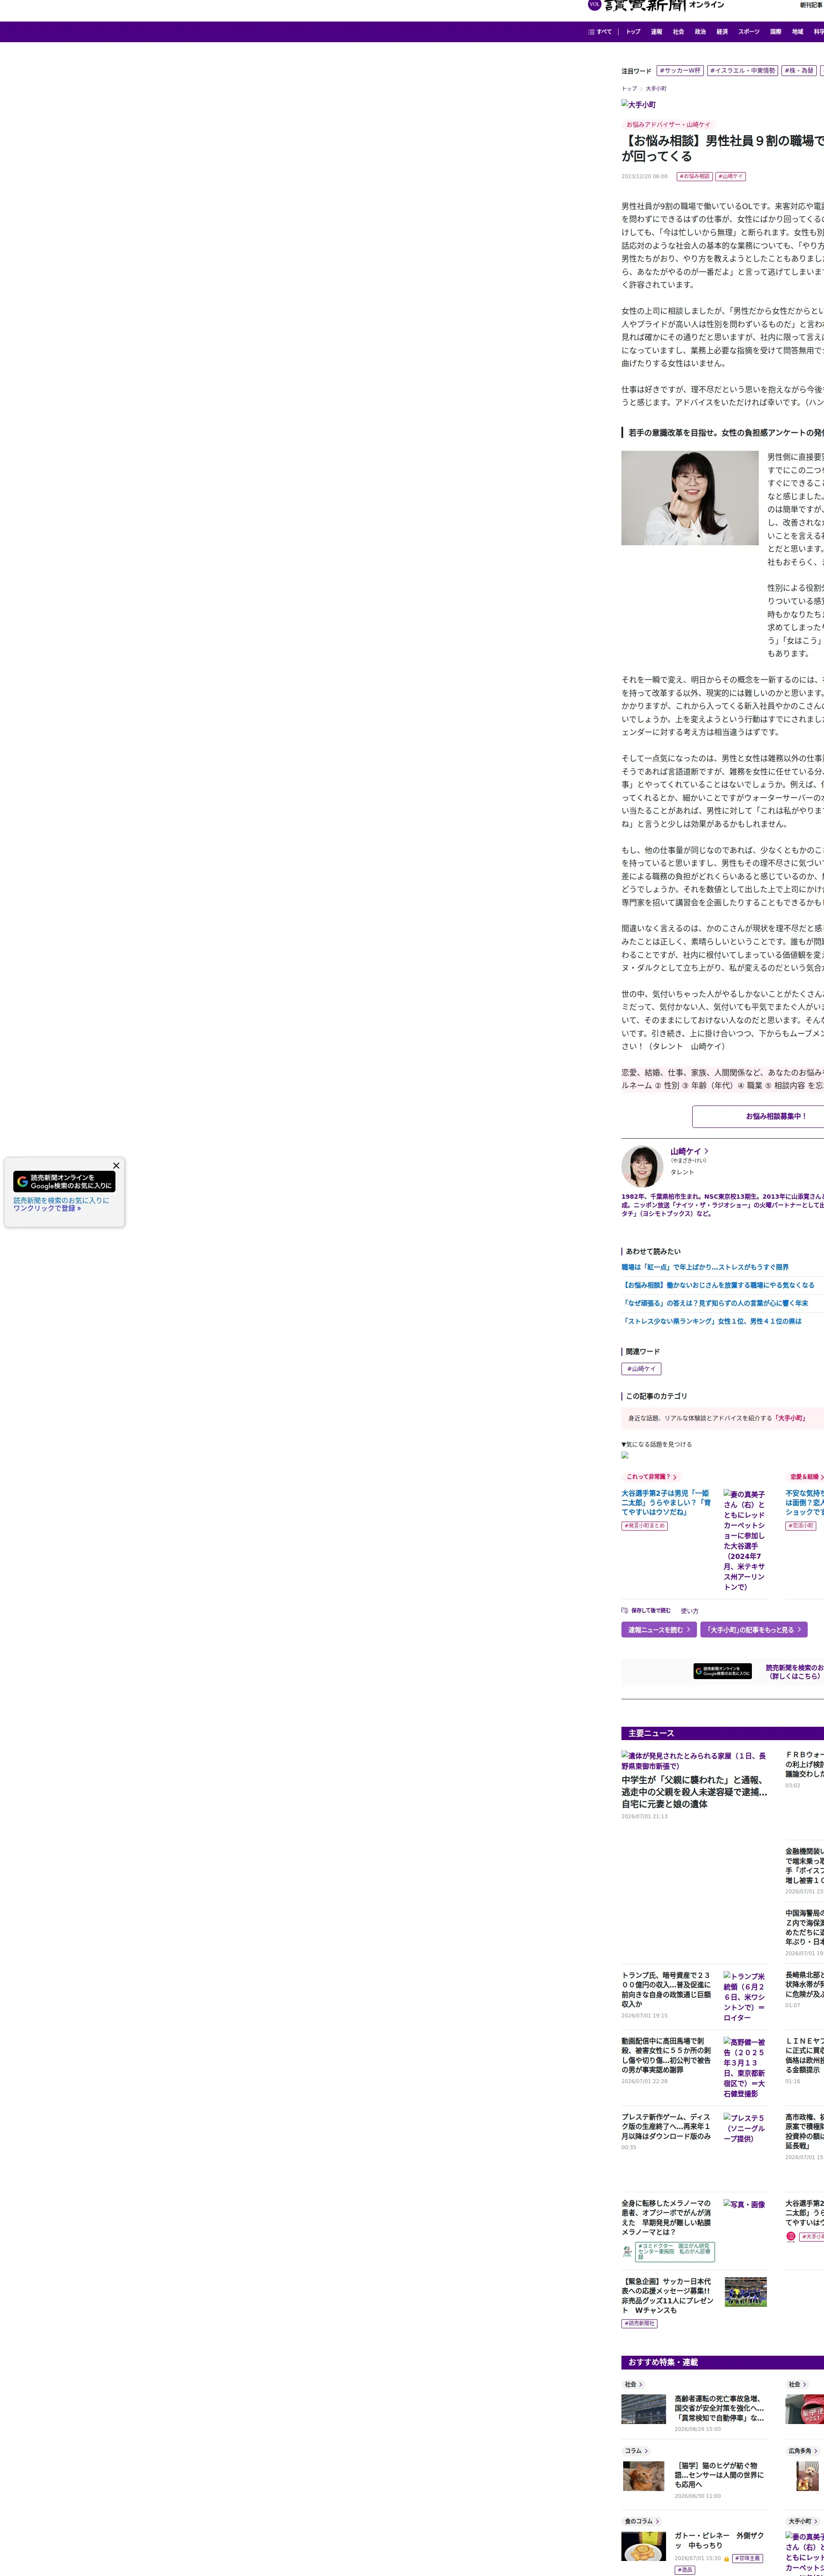Click the 大手小町 breadcrumb link
Screen dimensions: 824x2576
pyautogui.click(x=656, y=89)
